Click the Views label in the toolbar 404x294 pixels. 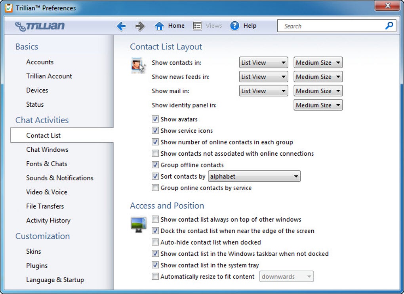(213, 26)
